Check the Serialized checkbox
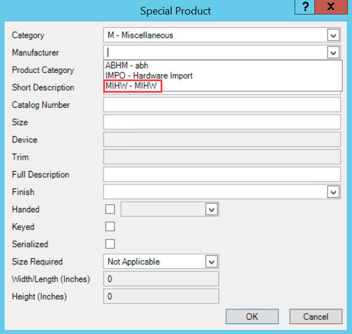 click(x=110, y=244)
